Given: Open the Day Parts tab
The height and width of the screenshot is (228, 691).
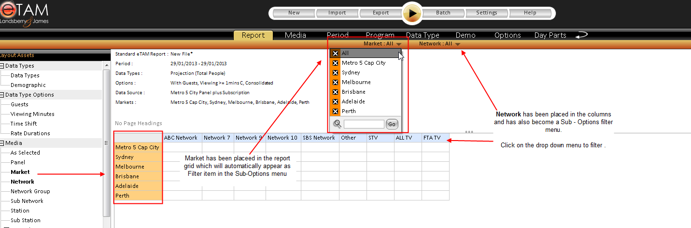Looking at the screenshot, I should click(x=550, y=35).
